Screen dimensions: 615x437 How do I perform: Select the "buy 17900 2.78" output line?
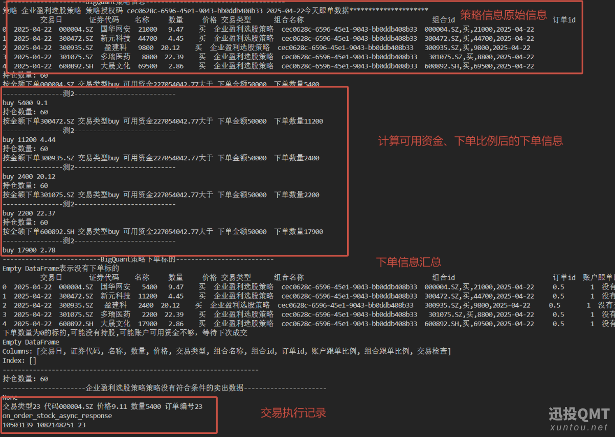[29, 250]
